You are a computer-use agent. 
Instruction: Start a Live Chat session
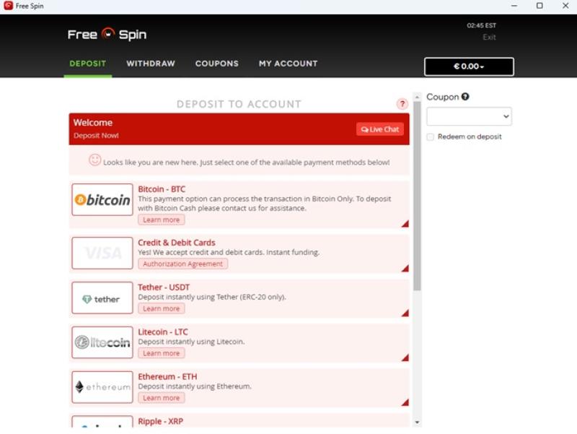tap(380, 129)
